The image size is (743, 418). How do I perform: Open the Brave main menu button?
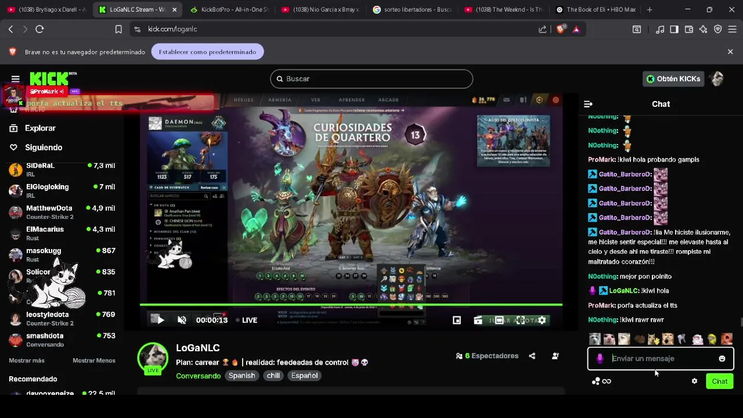click(x=733, y=29)
